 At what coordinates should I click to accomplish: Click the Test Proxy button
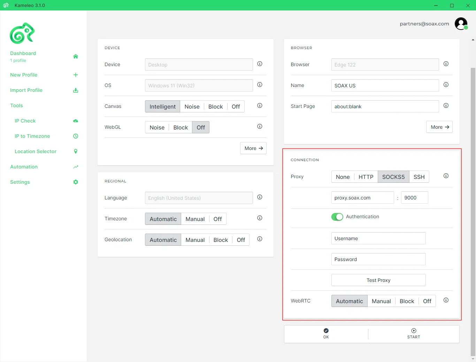coord(378,280)
